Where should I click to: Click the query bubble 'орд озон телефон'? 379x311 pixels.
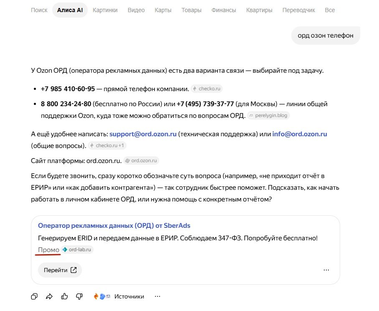326,36
